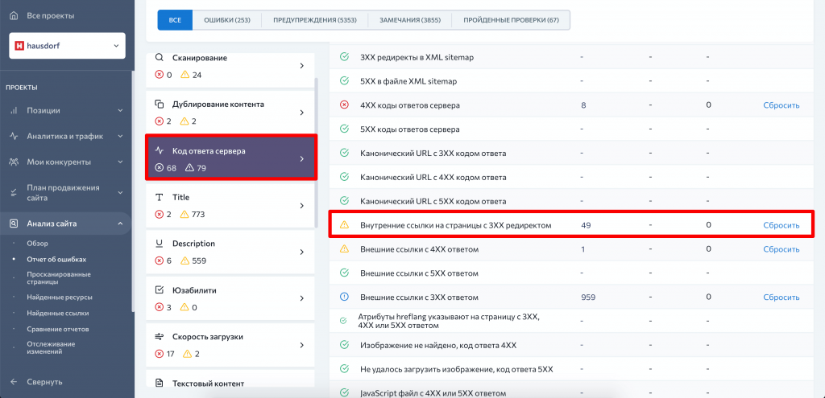Click the Все проекты home icon
Image resolution: width=825 pixels, height=398 pixels.
point(14,15)
